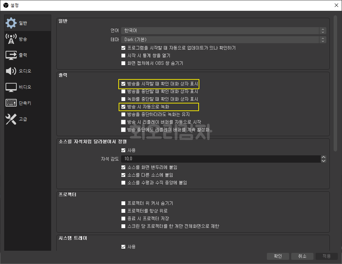Click the keyboard icon for 단축키 settings

pos(11,103)
